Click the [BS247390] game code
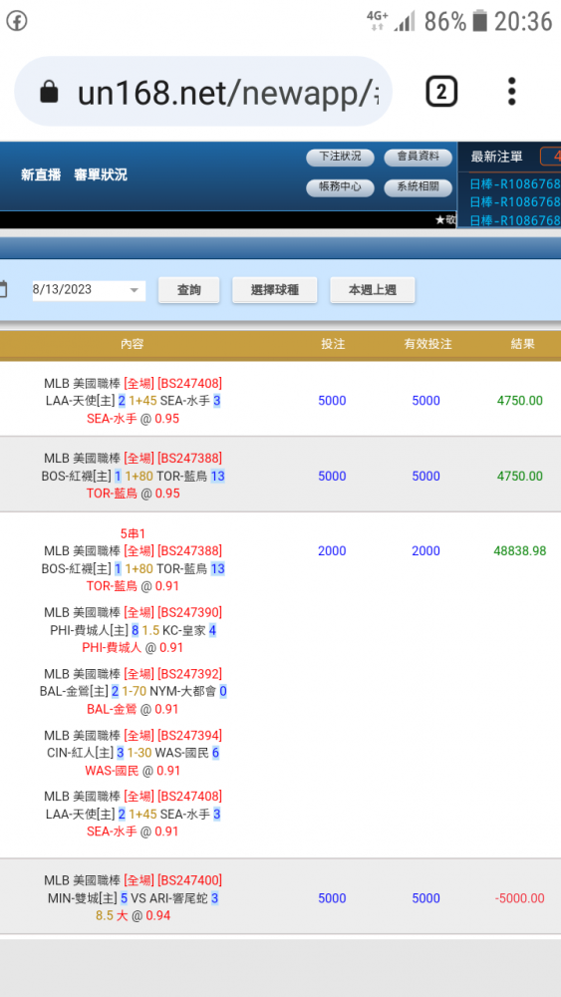Screen dimensions: 561x997 pyautogui.click(x=189, y=612)
